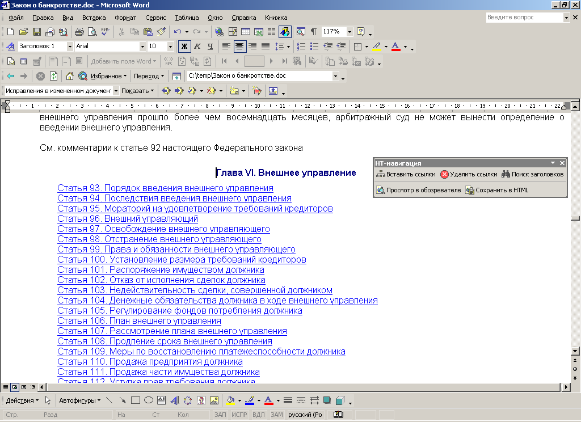Viewport: 581px width, 422px height.
Task: Go back with web toolbar arrow
Action: tap(11, 76)
